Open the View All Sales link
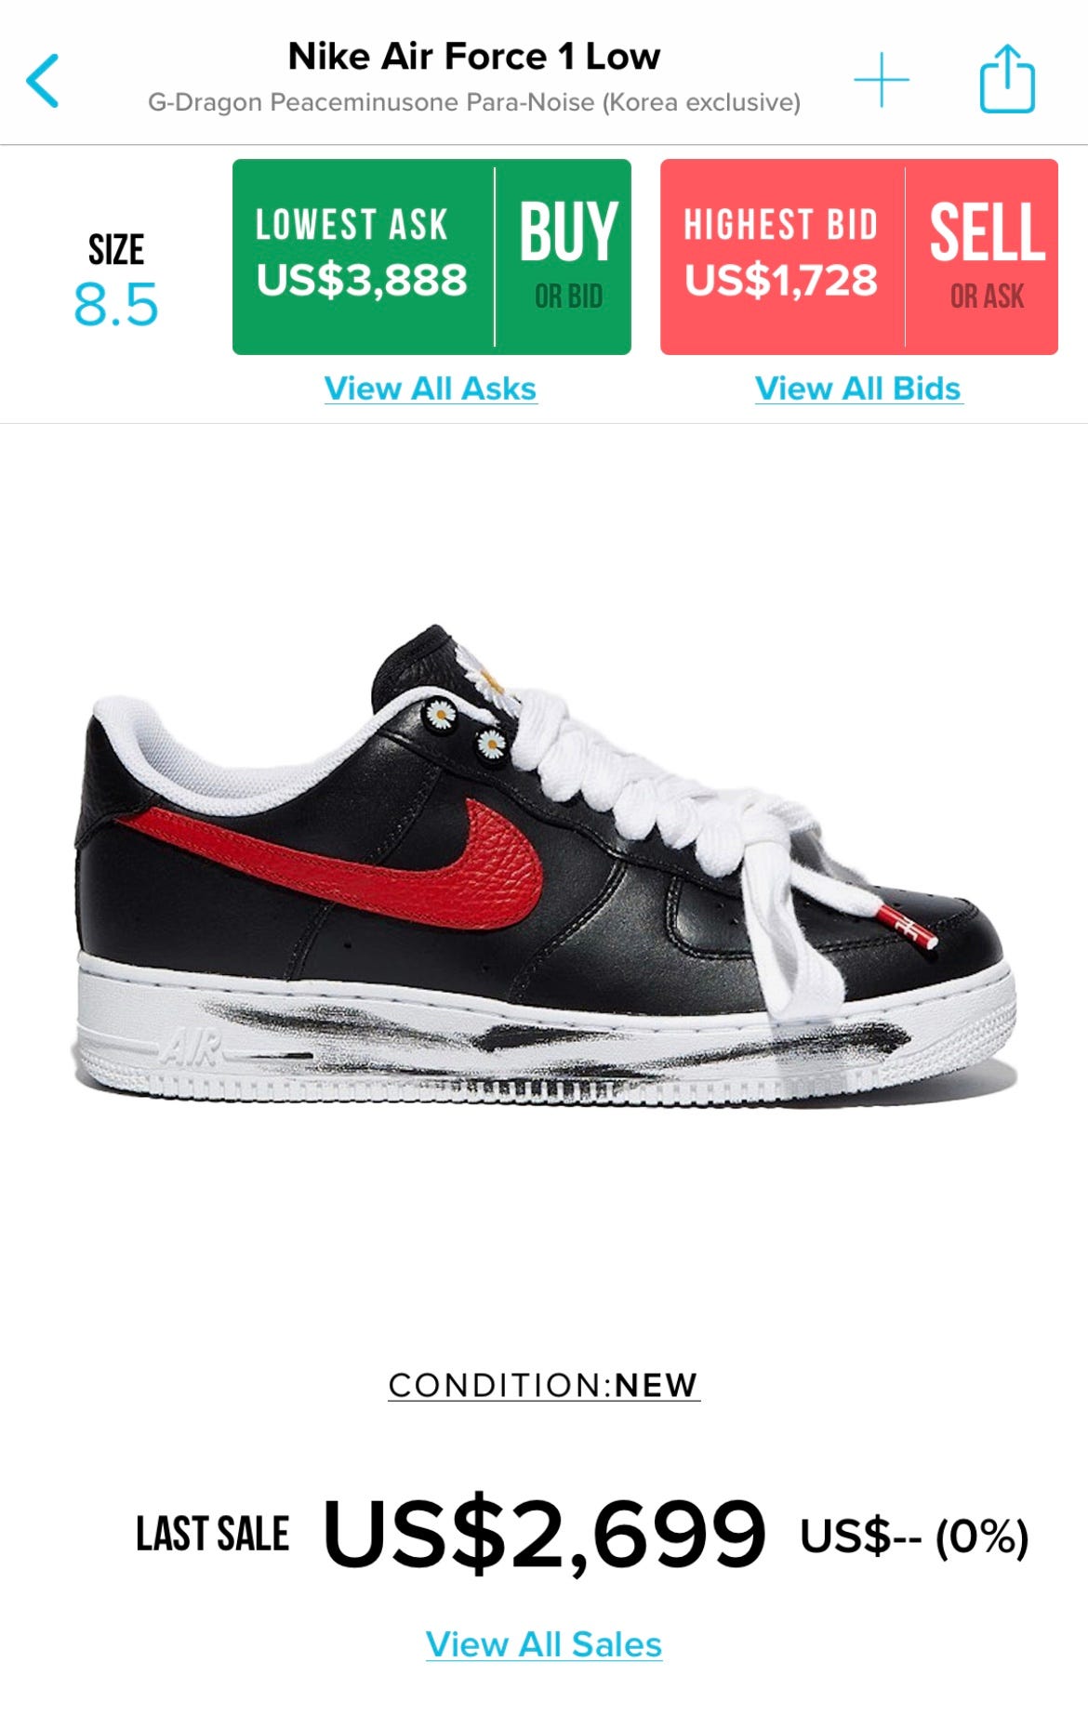This screenshot has height=1714, width=1088. pos(544,1644)
